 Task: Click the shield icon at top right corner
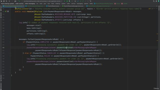coord(159,1)
